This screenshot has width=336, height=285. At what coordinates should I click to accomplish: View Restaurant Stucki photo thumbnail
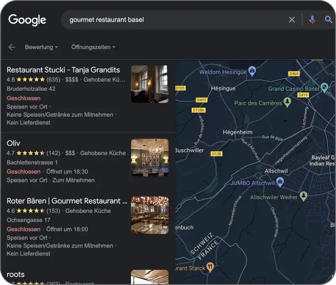tap(150, 84)
